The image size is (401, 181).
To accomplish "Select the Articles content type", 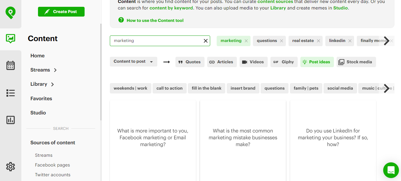I will coord(222,62).
